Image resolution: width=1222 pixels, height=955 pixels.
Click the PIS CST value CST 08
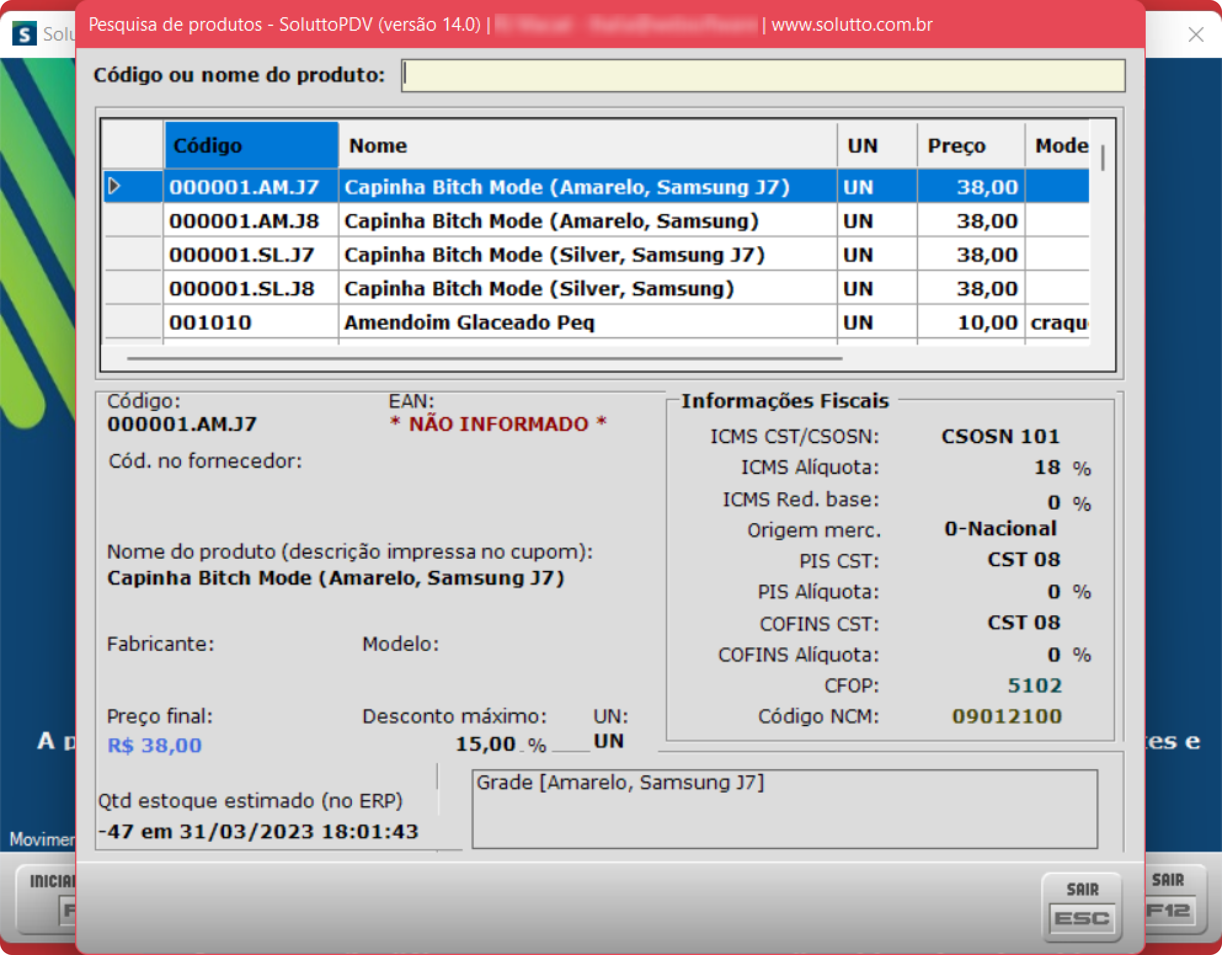(x=1023, y=559)
